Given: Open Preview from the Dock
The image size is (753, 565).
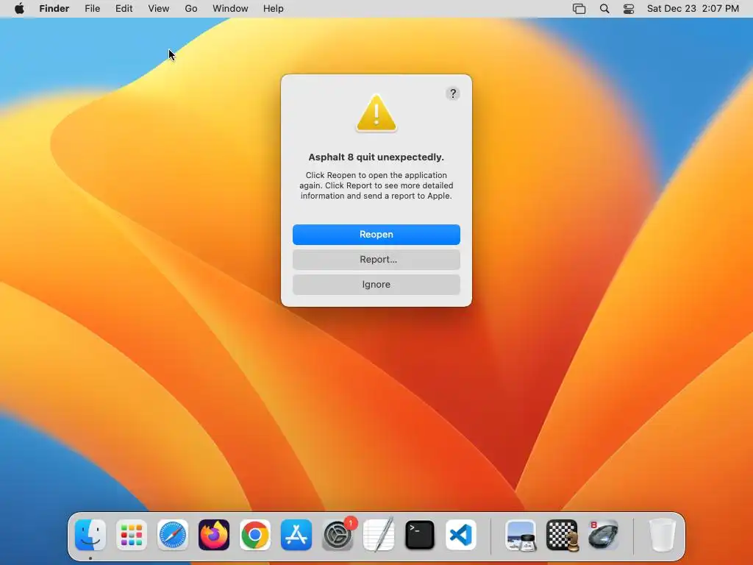Looking at the screenshot, I should [x=521, y=535].
